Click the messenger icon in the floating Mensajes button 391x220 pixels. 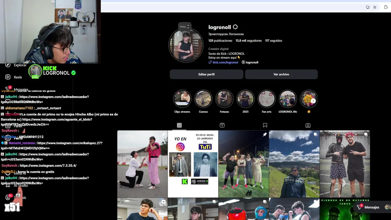pyautogui.click(x=359, y=207)
